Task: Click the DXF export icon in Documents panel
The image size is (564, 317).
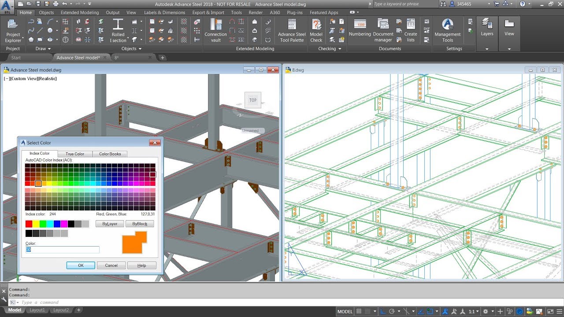Action: 427,30
